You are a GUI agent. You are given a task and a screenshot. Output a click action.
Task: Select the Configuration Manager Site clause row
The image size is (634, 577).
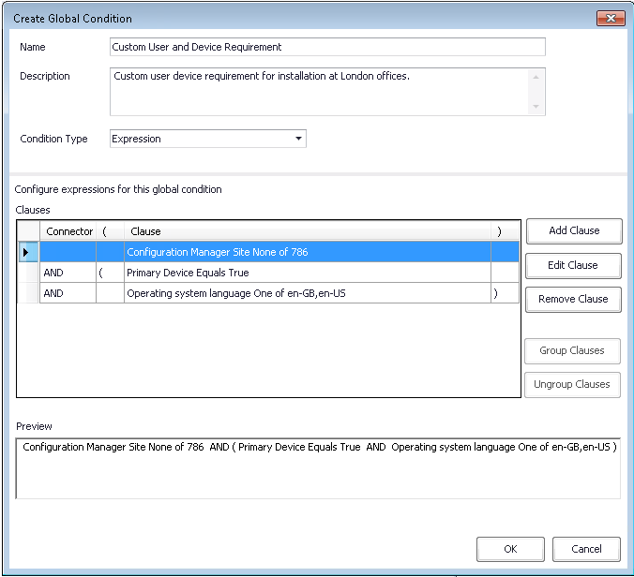click(307, 252)
